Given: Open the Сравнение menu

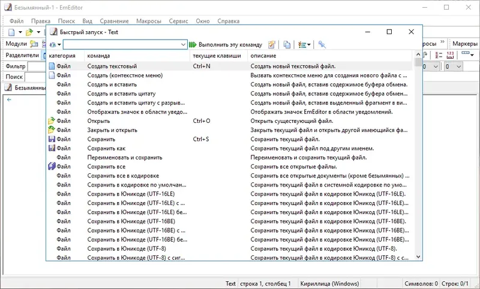Looking at the screenshot, I should 114,21.
